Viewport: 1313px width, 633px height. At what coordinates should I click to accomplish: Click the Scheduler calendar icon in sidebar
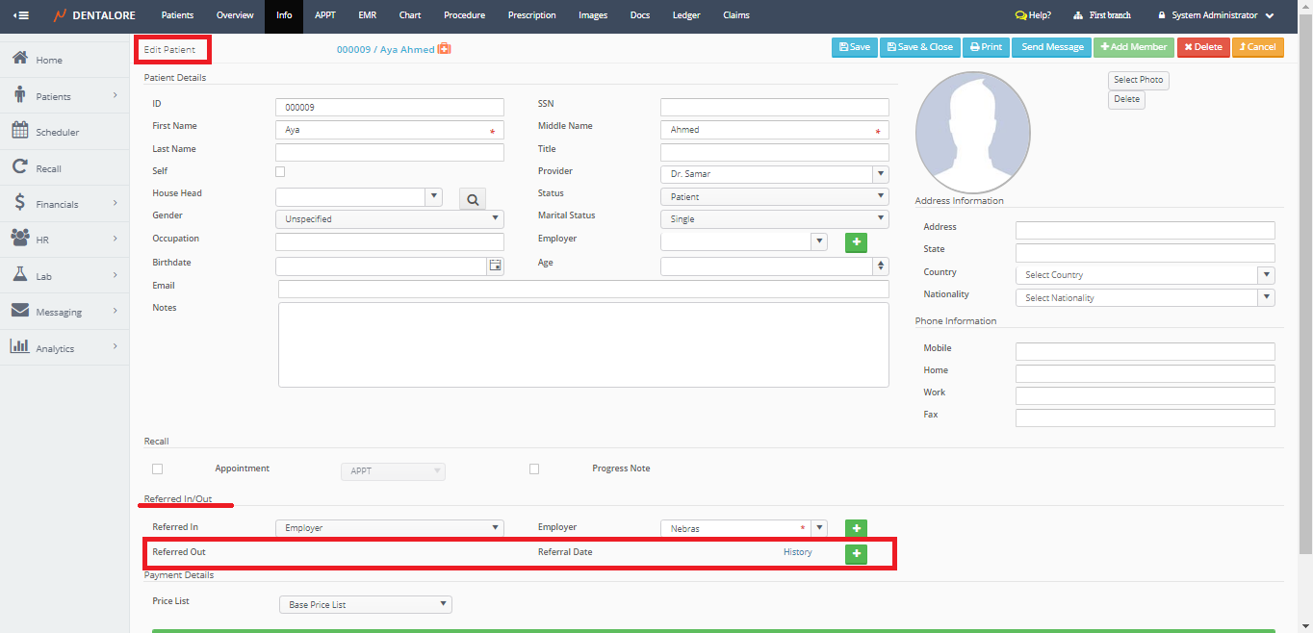pos(19,131)
